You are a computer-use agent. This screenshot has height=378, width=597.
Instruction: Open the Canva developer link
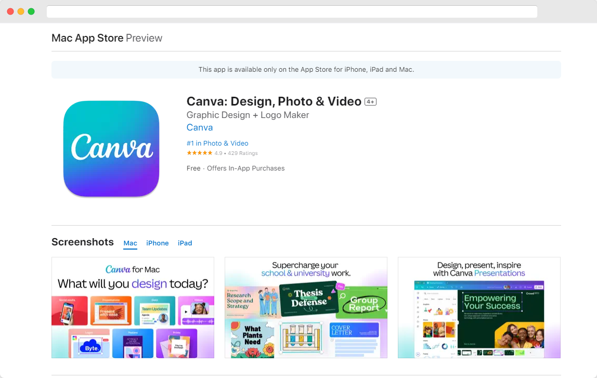point(200,127)
